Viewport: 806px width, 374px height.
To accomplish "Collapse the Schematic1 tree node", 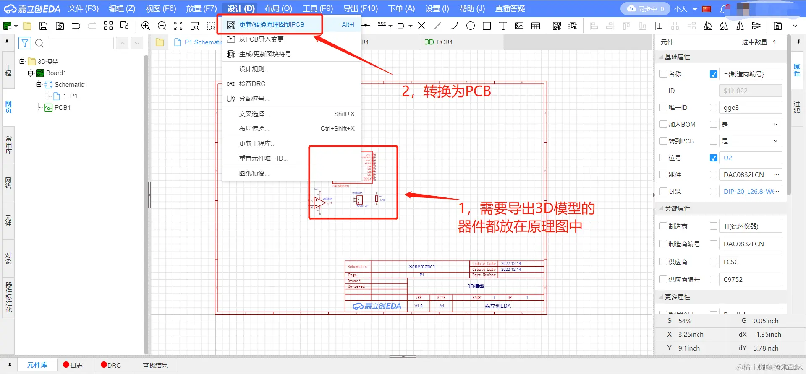I will coord(39,84).
